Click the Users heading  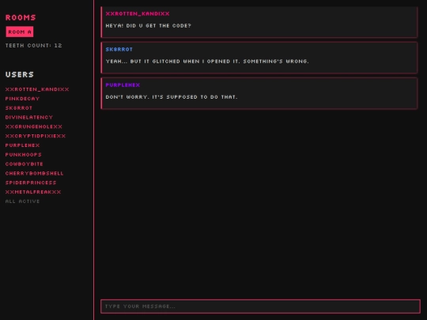pos(20,74)
